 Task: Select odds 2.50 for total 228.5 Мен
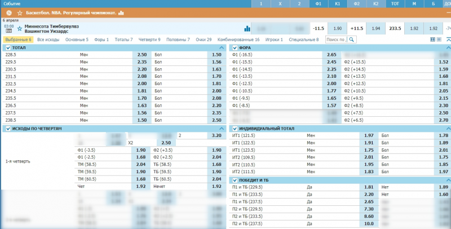click(142, 55)
